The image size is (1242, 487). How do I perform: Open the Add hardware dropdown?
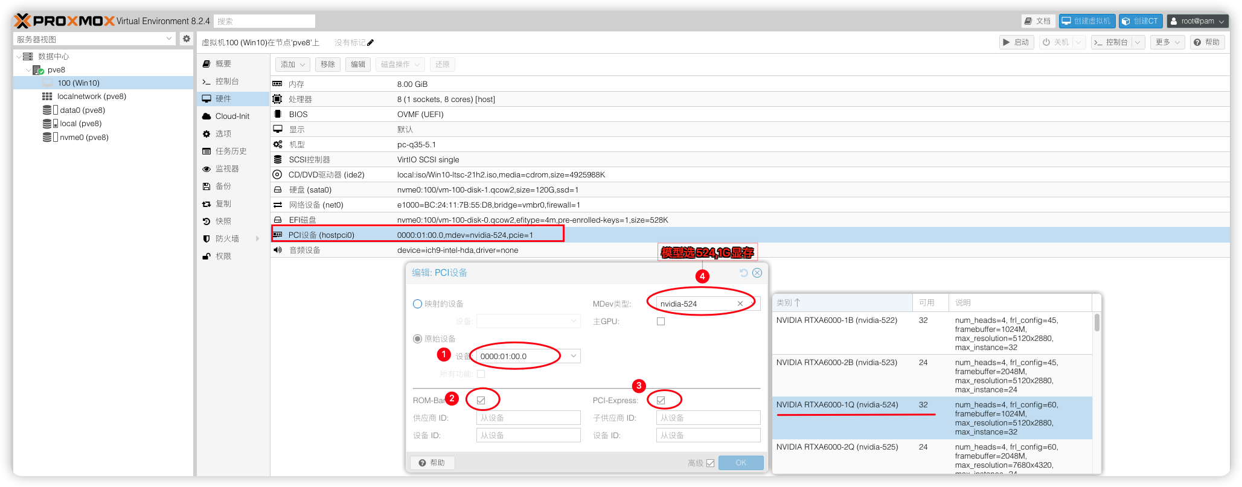(293, 64)
